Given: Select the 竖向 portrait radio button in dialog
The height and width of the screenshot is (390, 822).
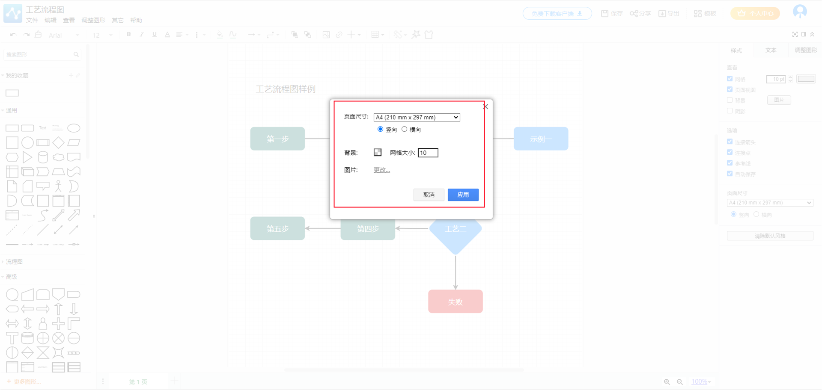Looking at the screenshot, I should [x=380, y=129].
